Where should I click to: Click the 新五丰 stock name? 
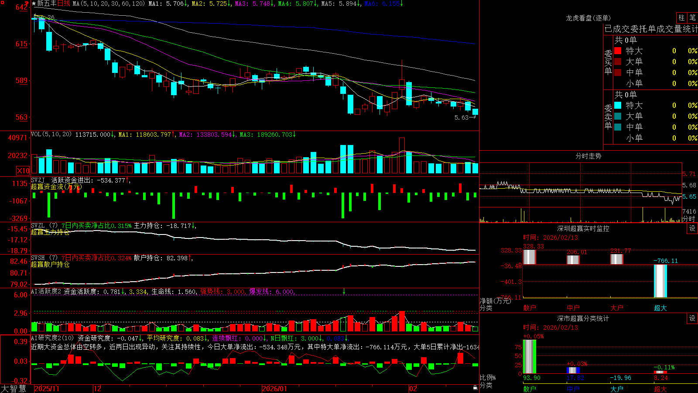tap(47, 3)
